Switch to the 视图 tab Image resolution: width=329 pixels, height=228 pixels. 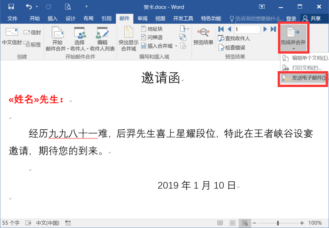pyautogui.click(x=160, y=19)
